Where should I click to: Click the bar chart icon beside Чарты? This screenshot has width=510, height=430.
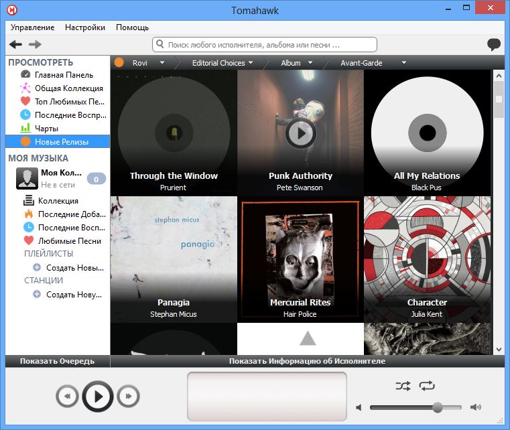[x=25, y=128]
